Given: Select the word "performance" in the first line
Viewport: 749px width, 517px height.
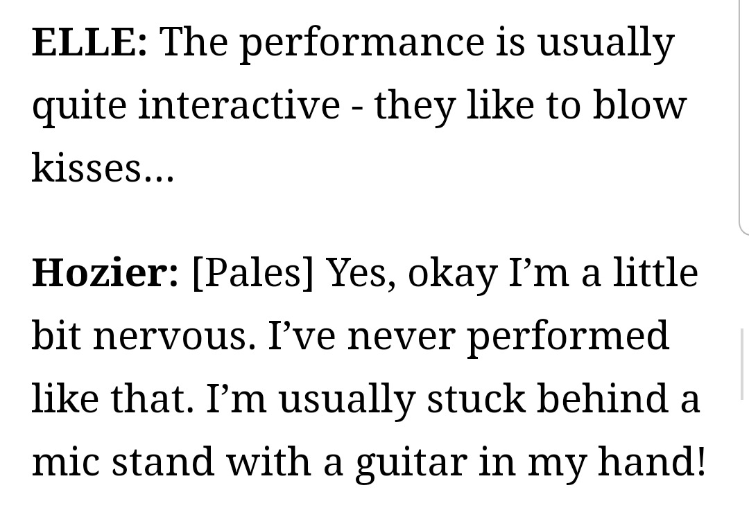Looking at the screenshot, I should (x=361, y=44).
